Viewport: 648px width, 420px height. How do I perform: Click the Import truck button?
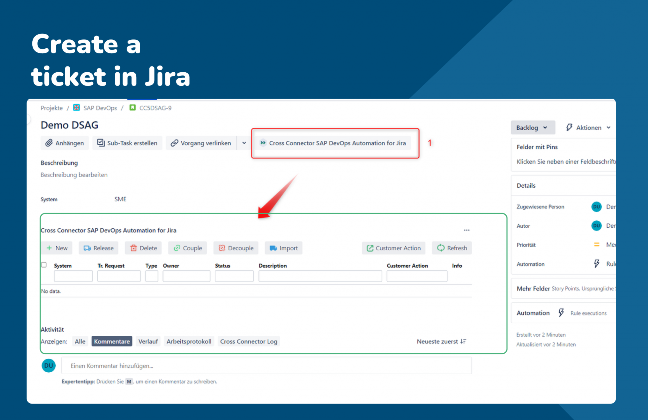pos(283,248)
